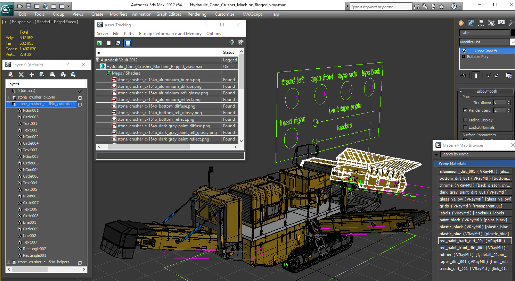This screenshot has height=281, width=515.
Task: Collapse the TurboSmooth rollout header
Action: point(486,91)
